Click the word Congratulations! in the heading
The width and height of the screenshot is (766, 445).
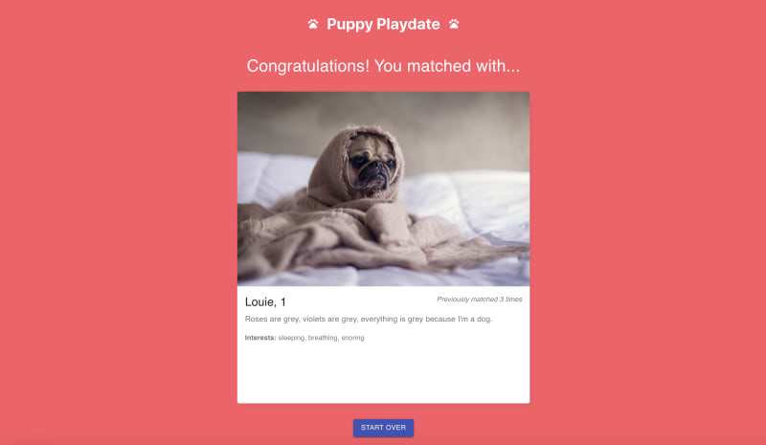click(307, 66)
